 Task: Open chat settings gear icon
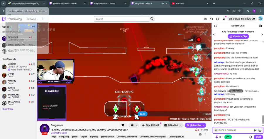pos(251,137)
